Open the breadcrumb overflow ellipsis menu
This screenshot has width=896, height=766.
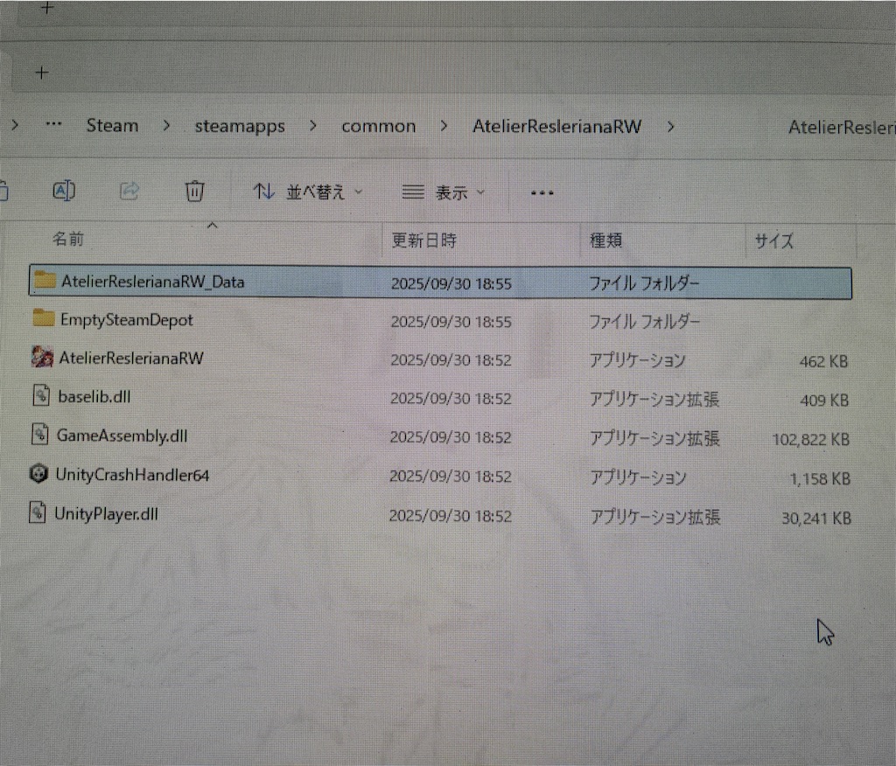click(53, 124)
